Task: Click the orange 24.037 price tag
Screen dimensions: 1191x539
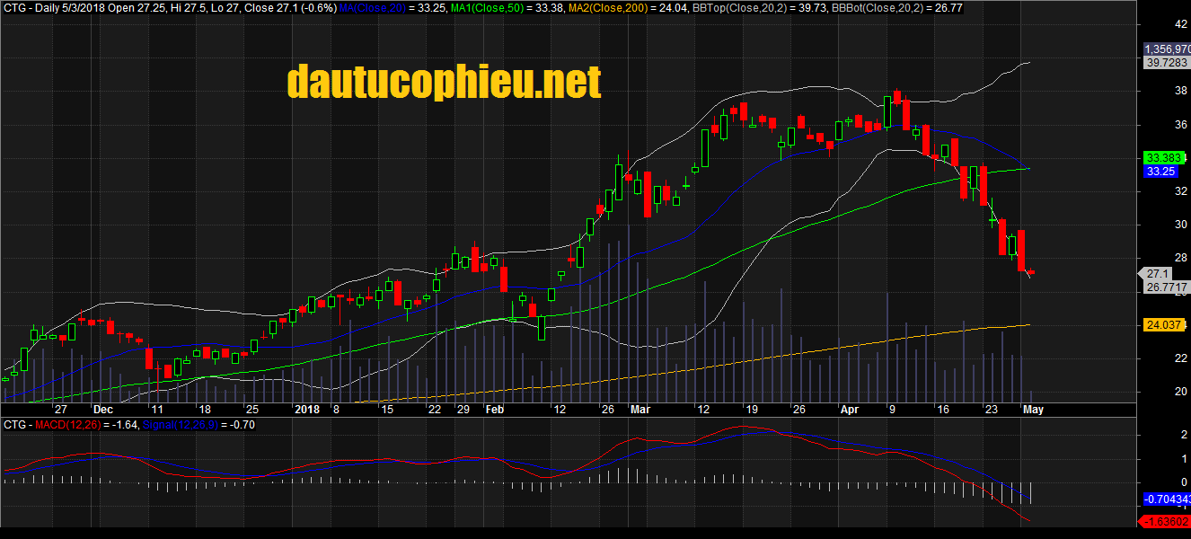Action: click(x=1160, y=325)
